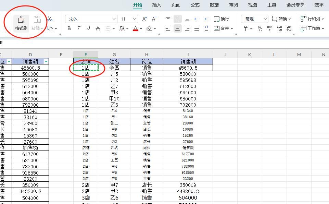Click the increase decimal places icon
The image size is (329, 204).
coord(279,28)
